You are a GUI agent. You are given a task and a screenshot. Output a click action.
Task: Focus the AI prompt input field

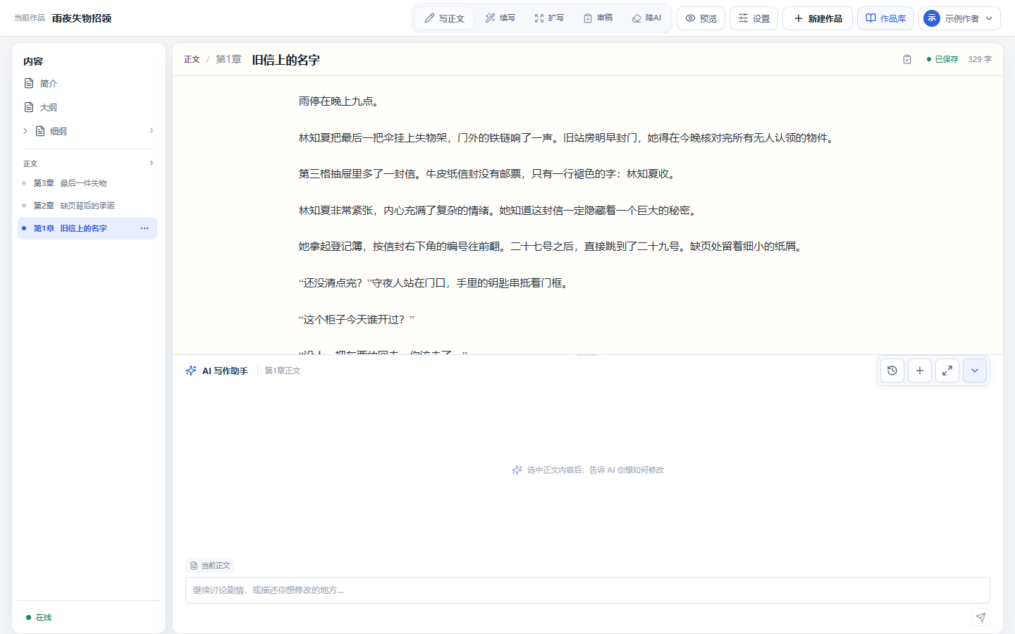click(588, 590)
